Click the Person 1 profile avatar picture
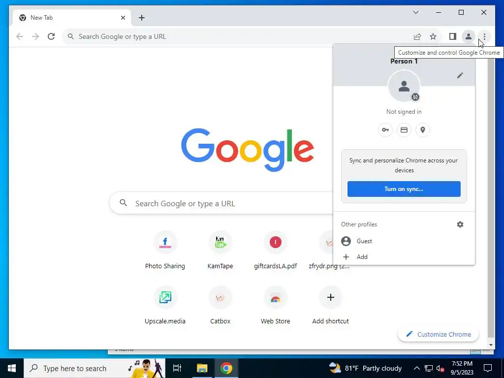Screen dimensions: 504x378 point(404,86)
